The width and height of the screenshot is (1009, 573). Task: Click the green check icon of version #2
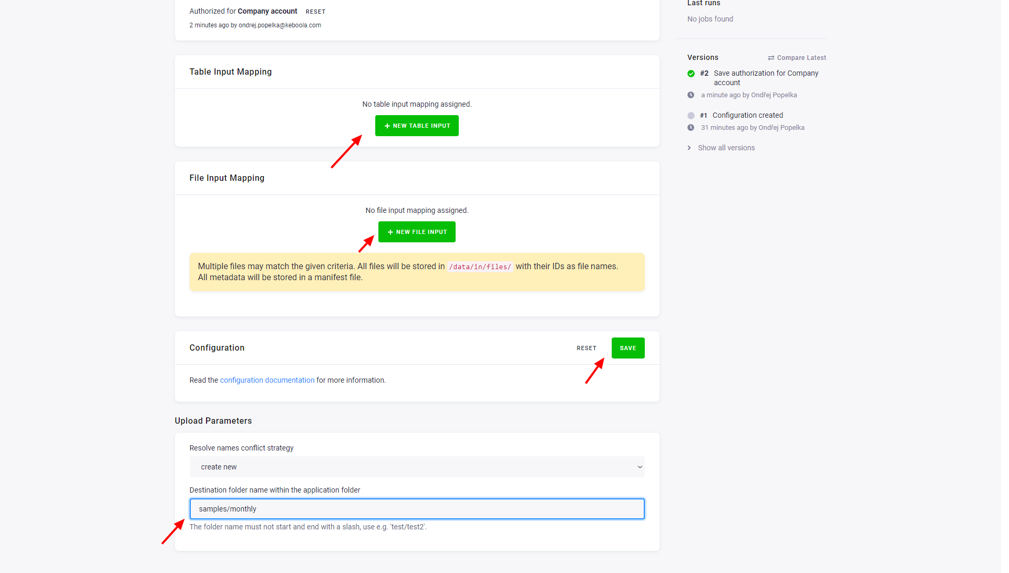coord(691,74)
